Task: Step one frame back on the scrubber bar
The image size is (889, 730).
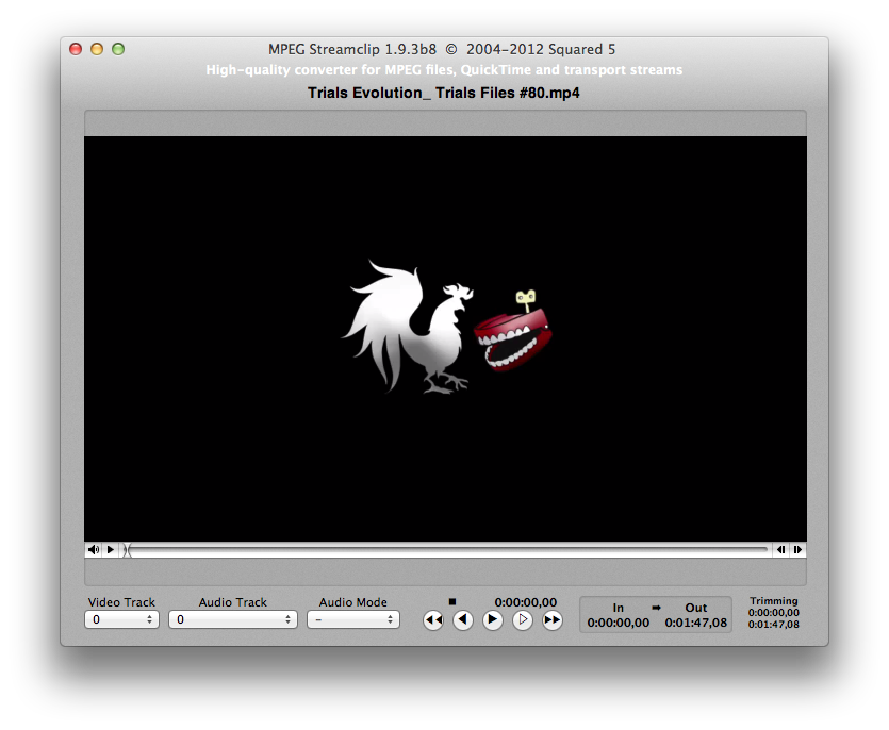Action: 781,550
